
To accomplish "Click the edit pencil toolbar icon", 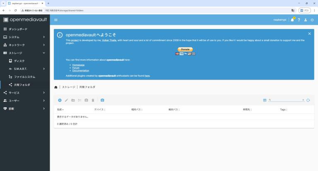I will 66,100.
